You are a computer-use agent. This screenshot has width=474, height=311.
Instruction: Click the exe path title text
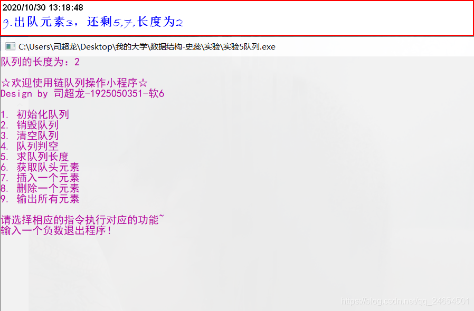pos(147,47)
